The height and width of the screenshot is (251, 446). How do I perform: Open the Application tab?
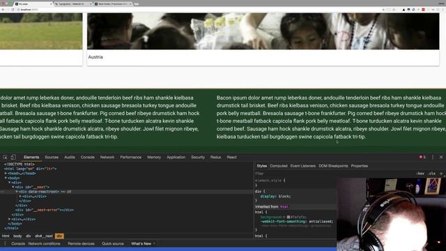click(x=176, y=157)
